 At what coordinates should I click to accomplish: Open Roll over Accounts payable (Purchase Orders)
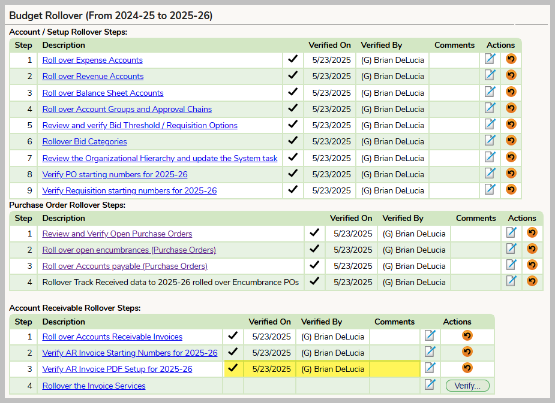125,266
